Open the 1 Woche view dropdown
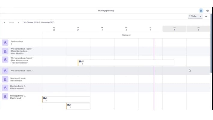213x120 pixels. [x=195, y=16]
